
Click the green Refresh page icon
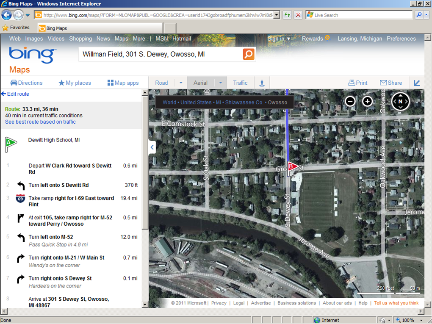tap(287, 15)
